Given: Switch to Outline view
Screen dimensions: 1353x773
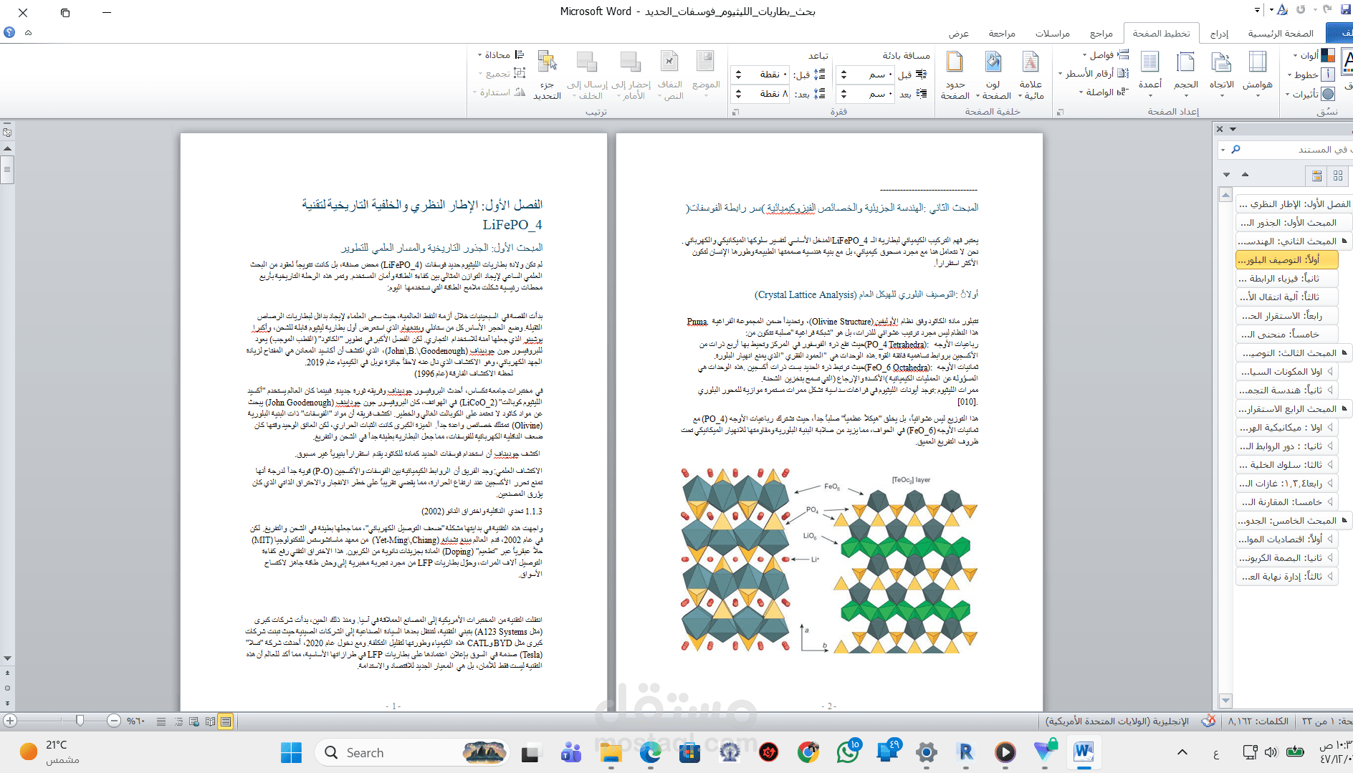Looking at the screenshot, I should (178, 721).
